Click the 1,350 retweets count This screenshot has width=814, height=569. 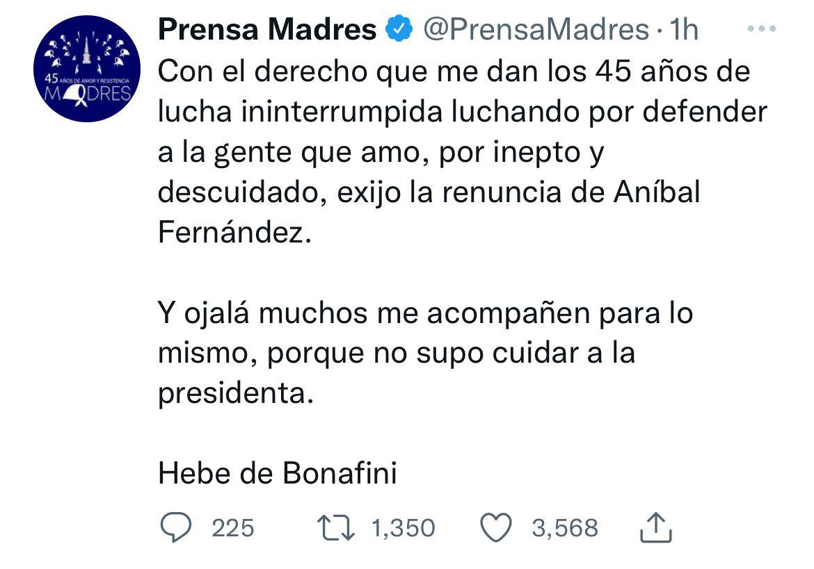(404, 528)
